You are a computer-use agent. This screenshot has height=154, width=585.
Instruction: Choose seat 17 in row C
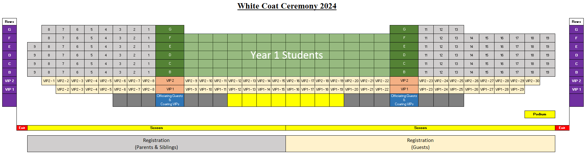click(x=517, y=64)
